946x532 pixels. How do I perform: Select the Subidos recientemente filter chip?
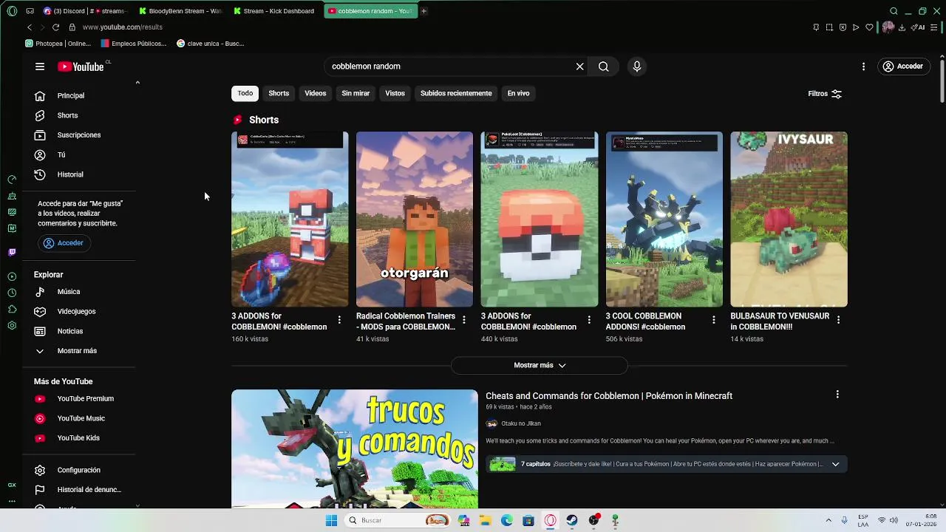point(456,93)
